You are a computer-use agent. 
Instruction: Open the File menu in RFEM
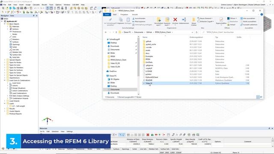[x=5, y=5]
